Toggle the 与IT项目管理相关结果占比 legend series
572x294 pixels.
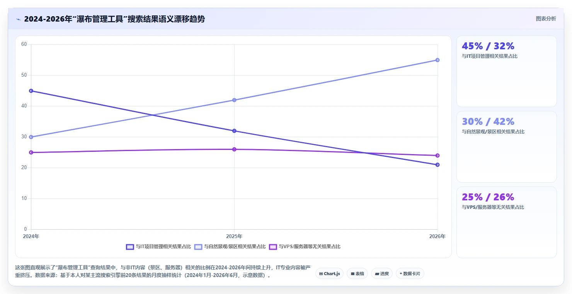tap(158, 247)
